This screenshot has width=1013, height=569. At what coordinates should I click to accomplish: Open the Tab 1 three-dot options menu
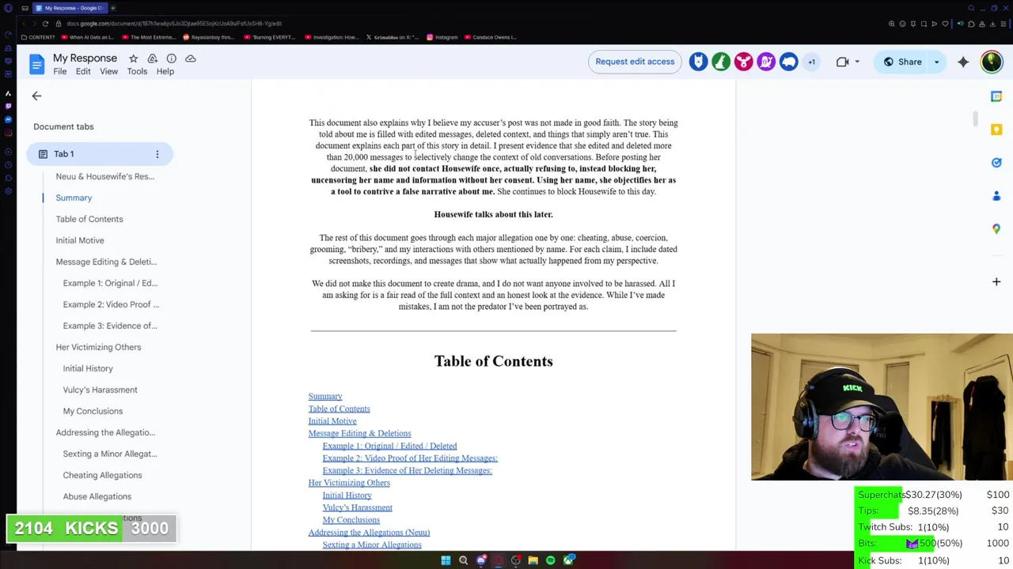pyautogui.click(x=157, y=154)
